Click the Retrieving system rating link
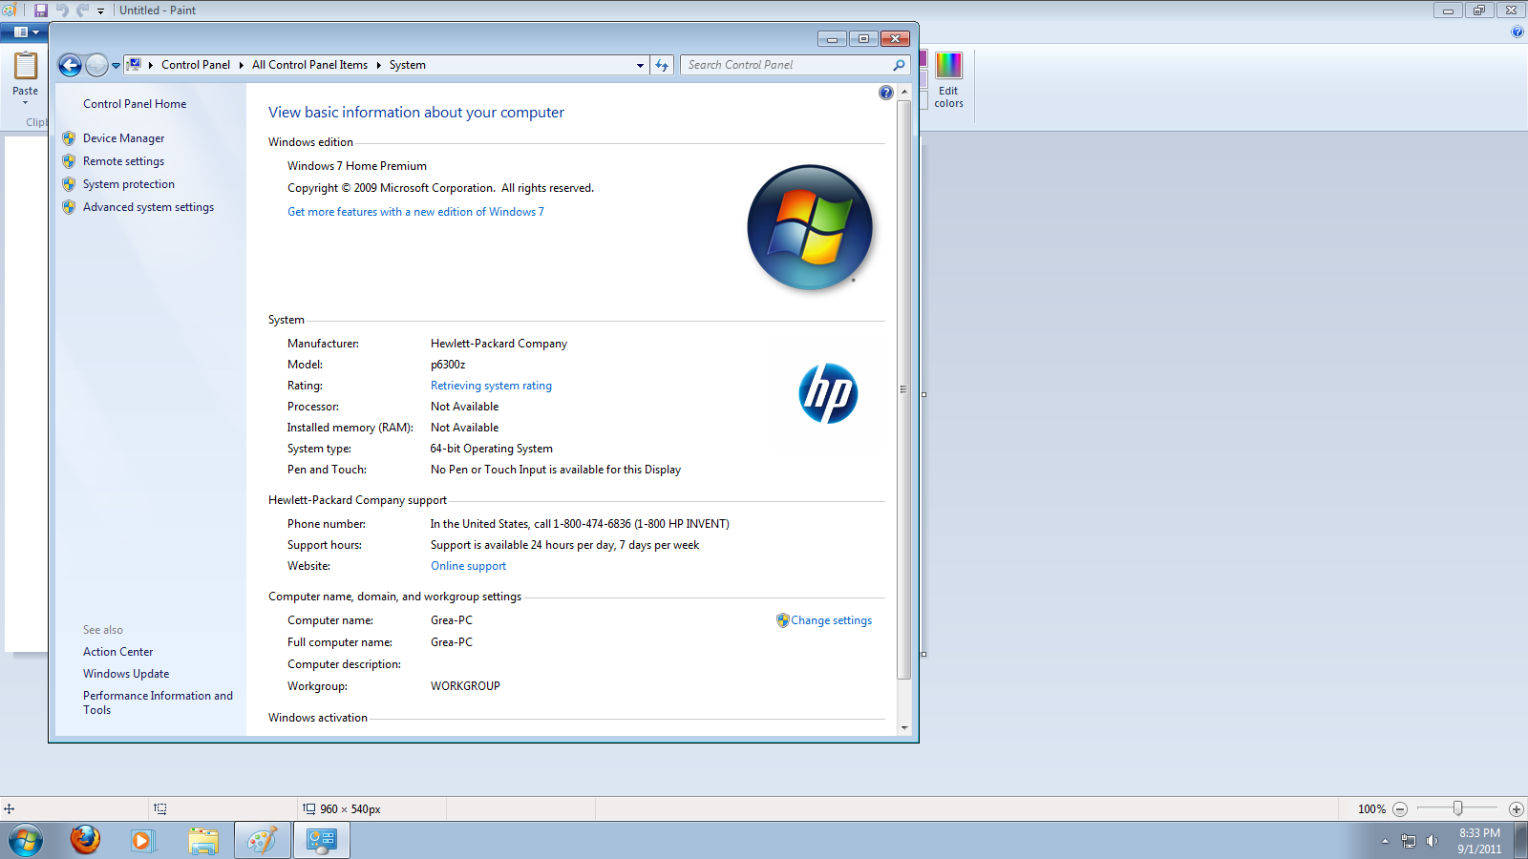The image size is (1528, 859). coord(491,386)
